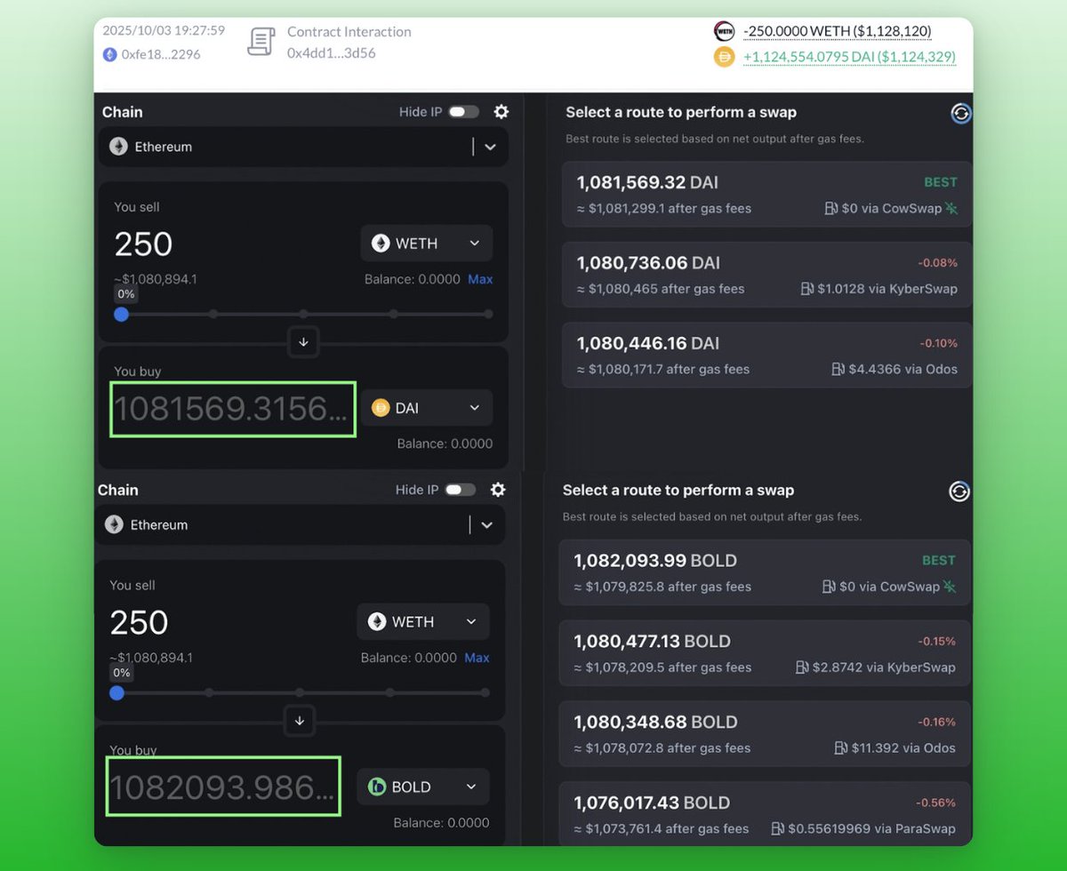
Task: Open address link 0xfe18...2296
Action: [x=161, y=54]
